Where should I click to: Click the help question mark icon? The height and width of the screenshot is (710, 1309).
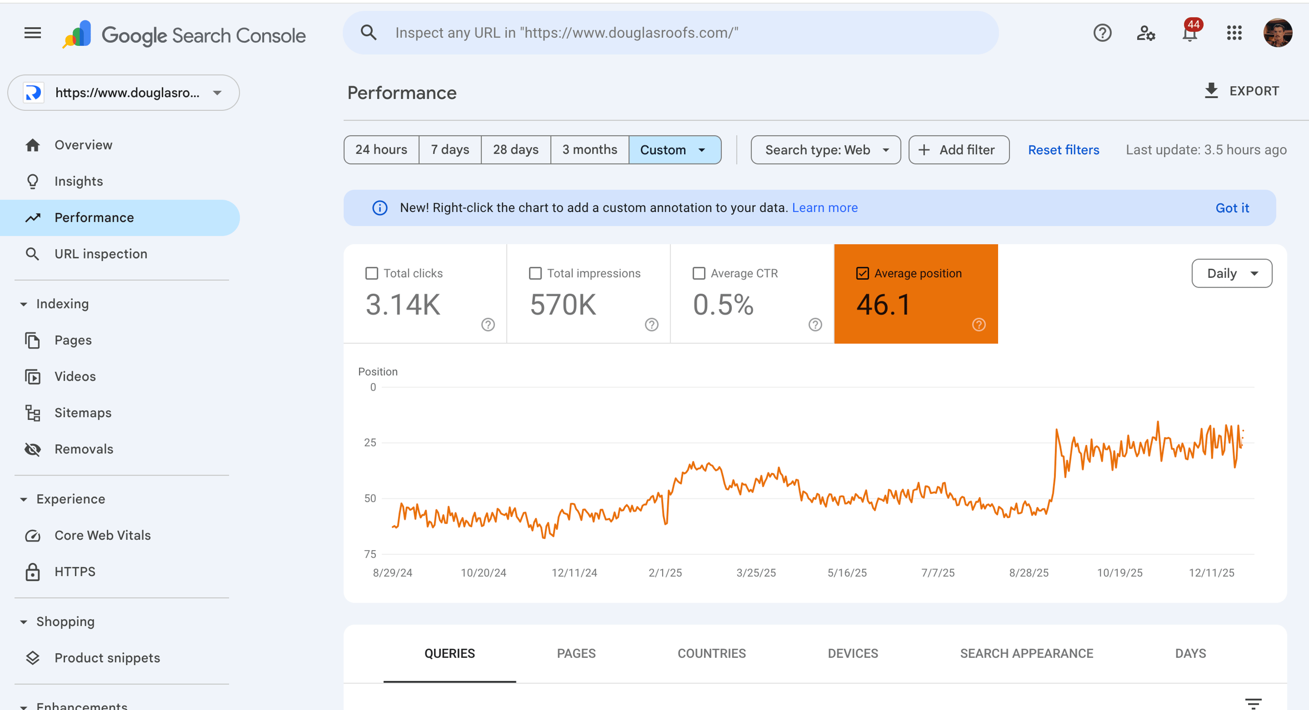pos(1102,33)
